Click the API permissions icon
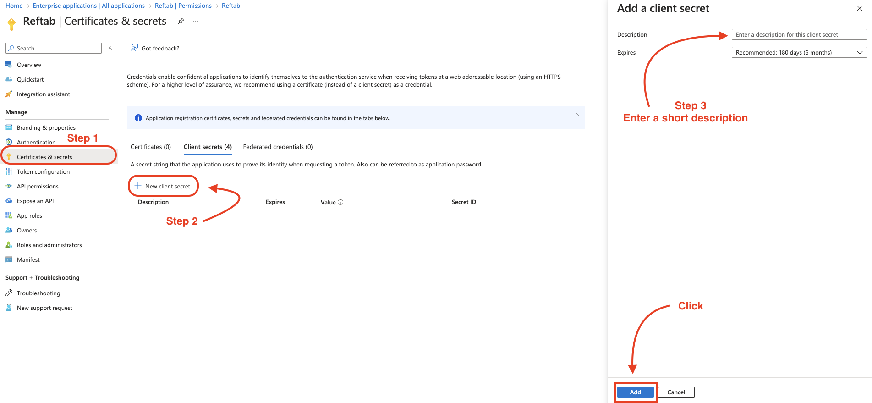Screen dimensions: 872x403 tap(9, 186)
